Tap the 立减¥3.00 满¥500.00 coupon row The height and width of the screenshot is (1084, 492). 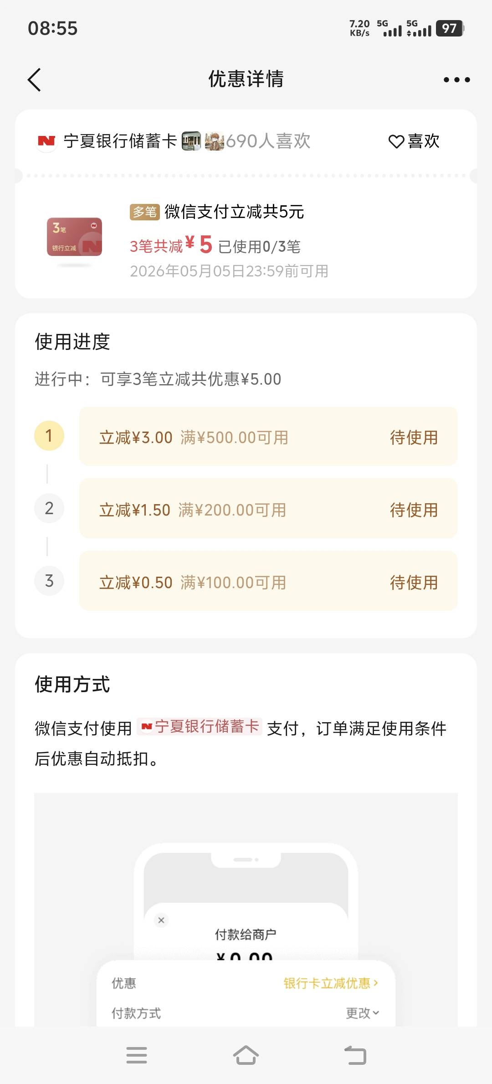[x=268, y=437]
